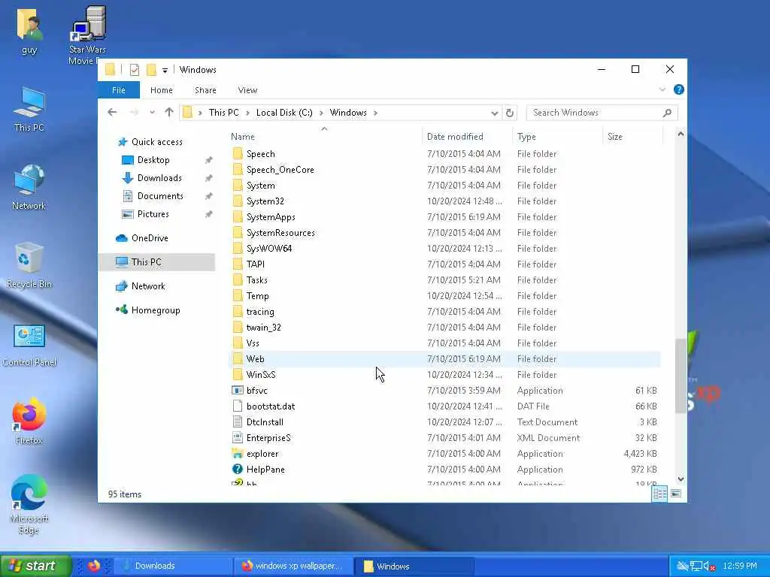Click the clock showing 12:59 PM
This screenshot has height=577, width=770.
(x=740, y=566)
